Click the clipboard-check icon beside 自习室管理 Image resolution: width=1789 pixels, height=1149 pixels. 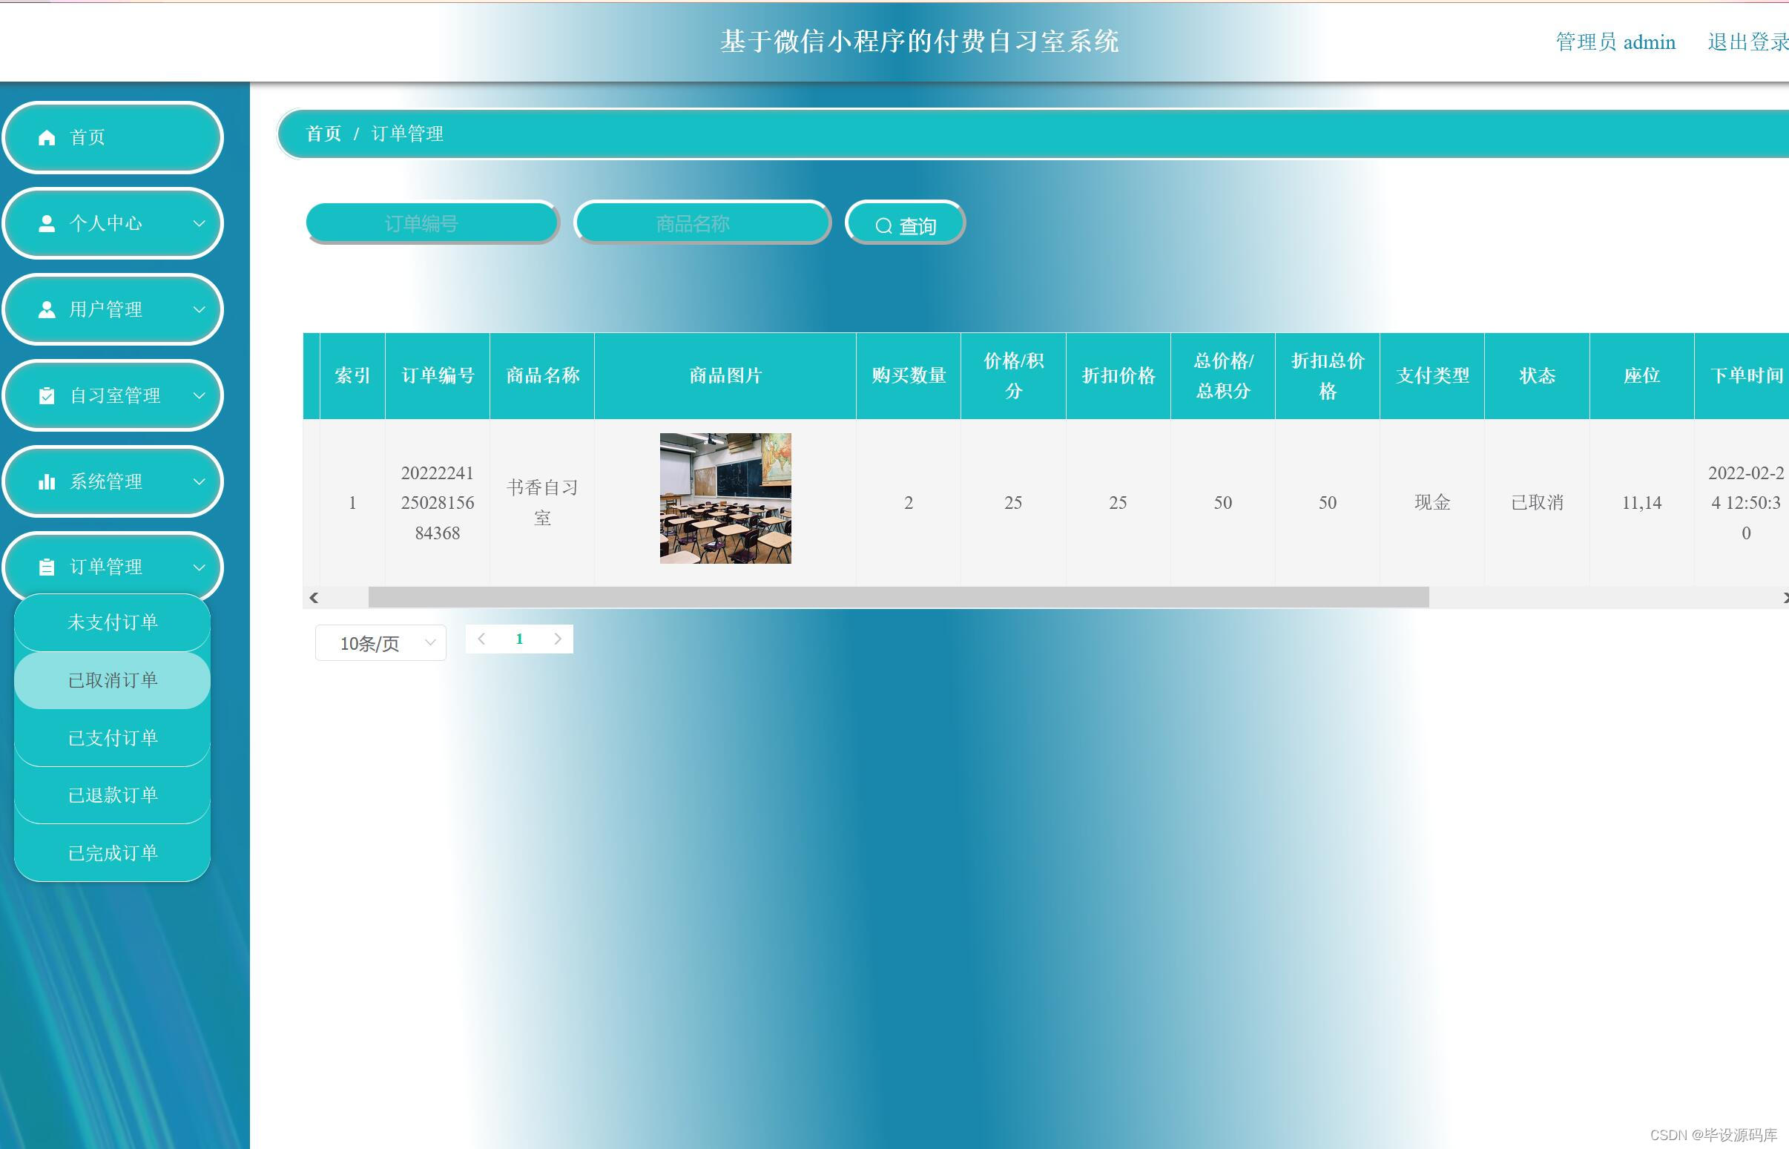pos(47,395)
